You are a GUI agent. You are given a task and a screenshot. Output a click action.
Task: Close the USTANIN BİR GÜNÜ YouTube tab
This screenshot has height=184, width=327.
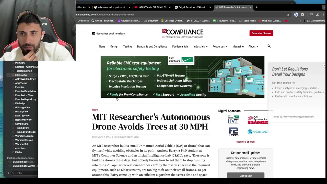click(170, 7)
